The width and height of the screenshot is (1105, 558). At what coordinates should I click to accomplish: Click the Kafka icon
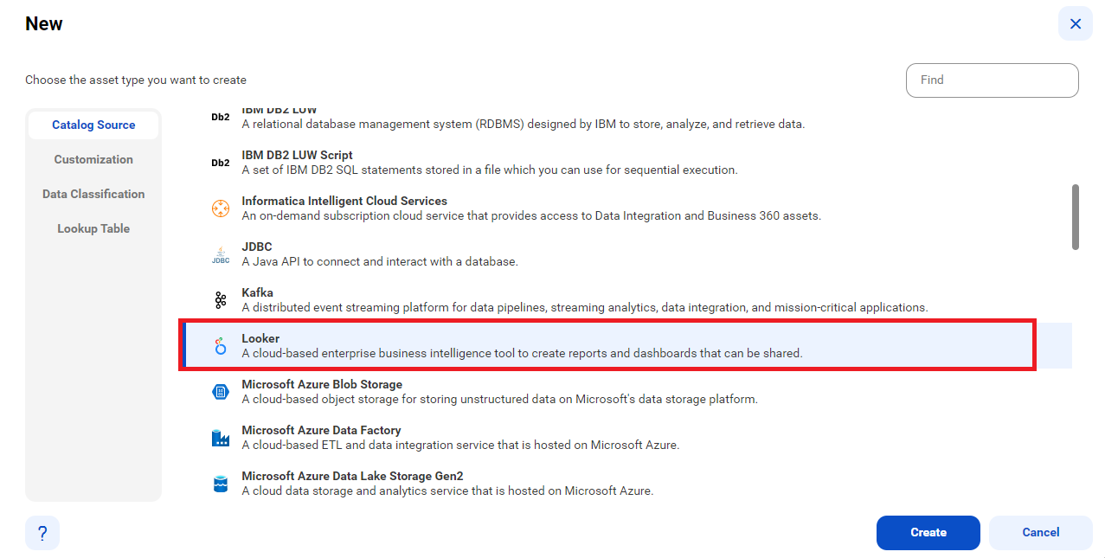(x=221, y=300)
